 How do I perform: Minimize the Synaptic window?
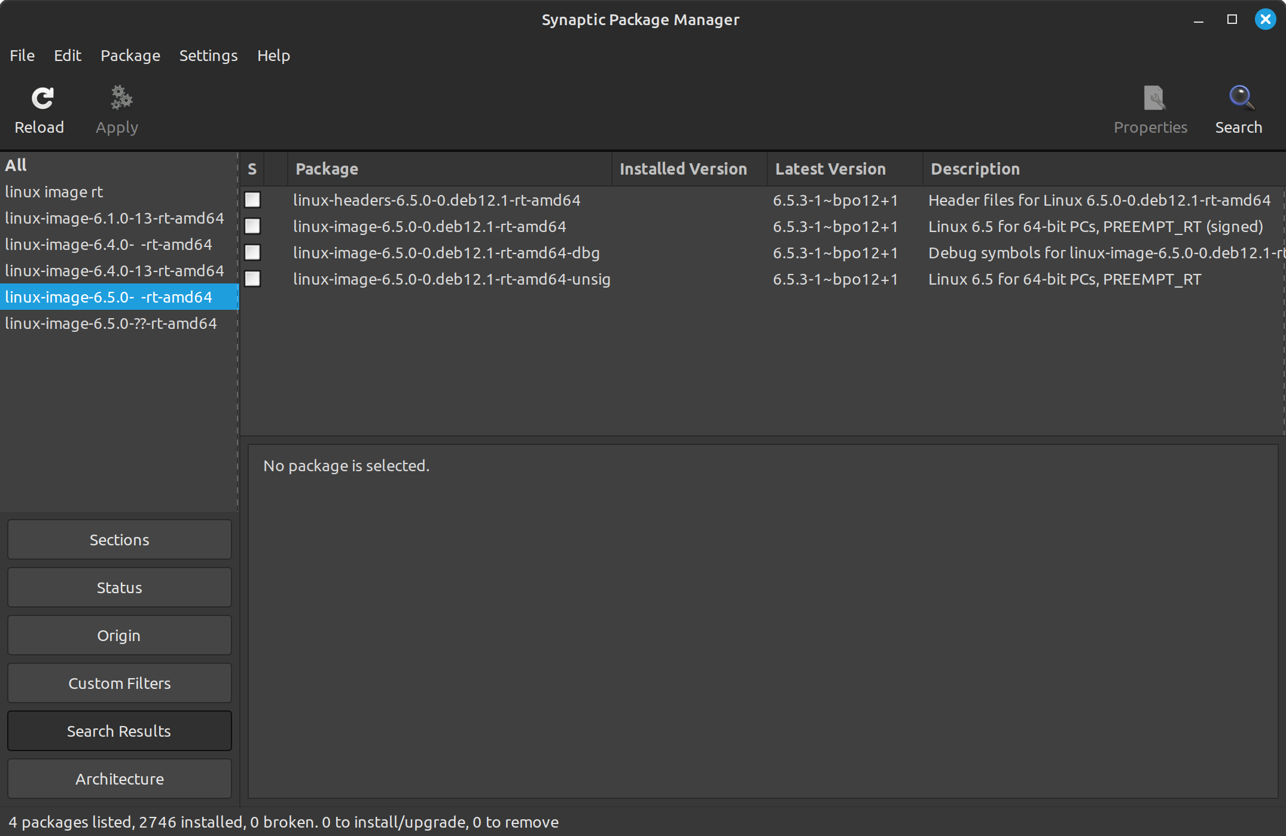[1198, 21]
